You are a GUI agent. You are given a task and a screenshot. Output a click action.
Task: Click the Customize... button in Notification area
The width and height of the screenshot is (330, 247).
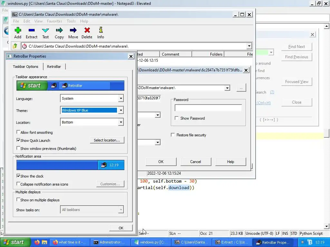pyautogui.click(x=110, y=184)
